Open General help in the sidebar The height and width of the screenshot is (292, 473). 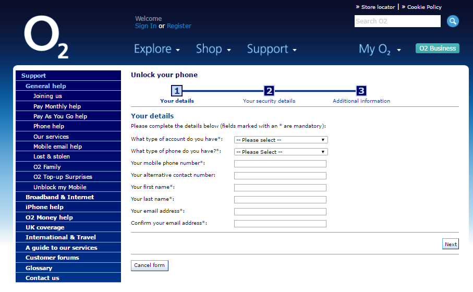coord(68,86)
